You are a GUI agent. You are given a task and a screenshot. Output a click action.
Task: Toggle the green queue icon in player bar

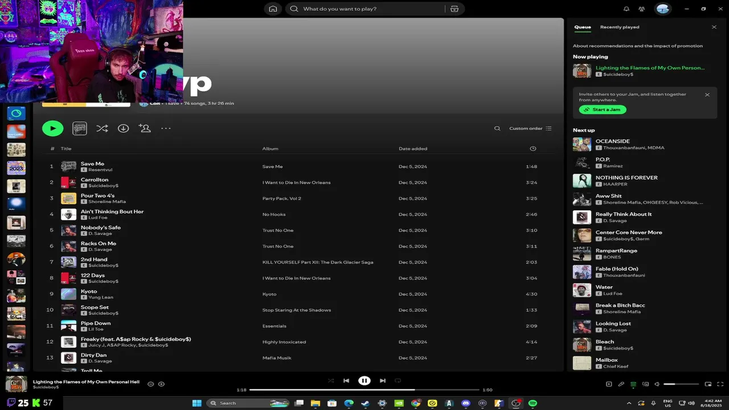pos(633,384)
